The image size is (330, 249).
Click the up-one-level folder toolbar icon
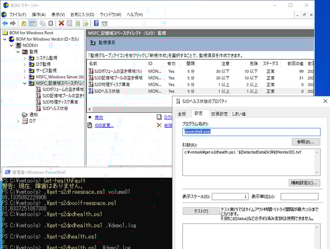24,23
